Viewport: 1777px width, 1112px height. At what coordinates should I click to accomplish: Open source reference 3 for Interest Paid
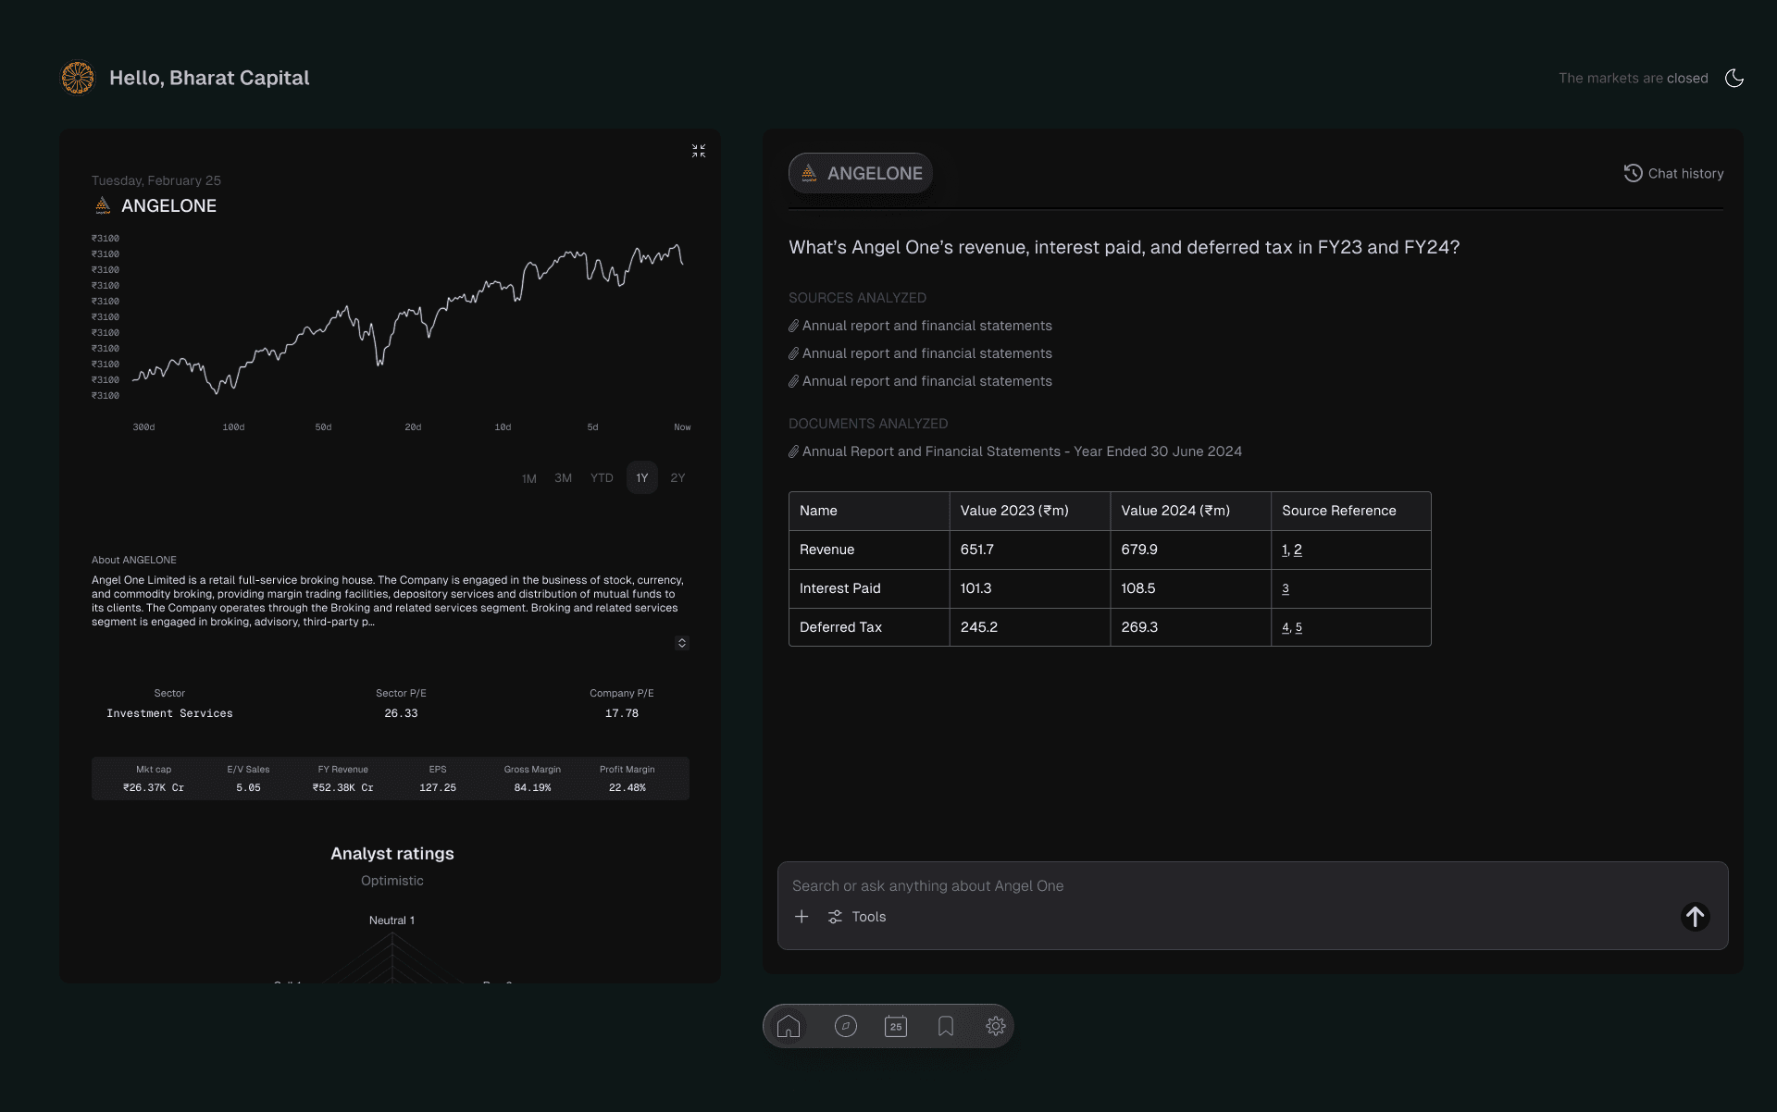point(1286,588)
